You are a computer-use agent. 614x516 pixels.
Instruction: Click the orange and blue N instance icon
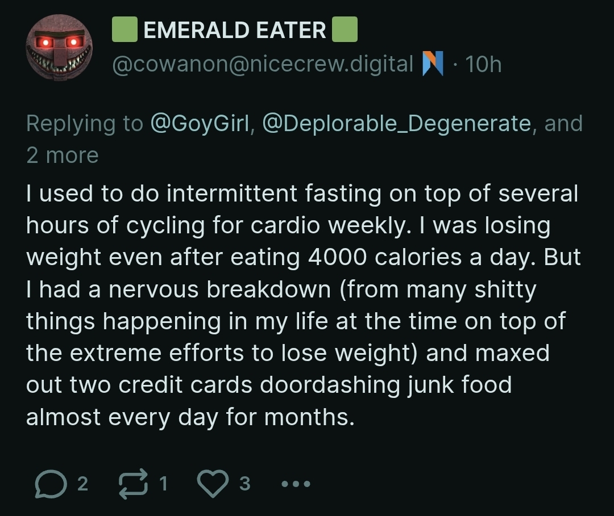[433, 64]
